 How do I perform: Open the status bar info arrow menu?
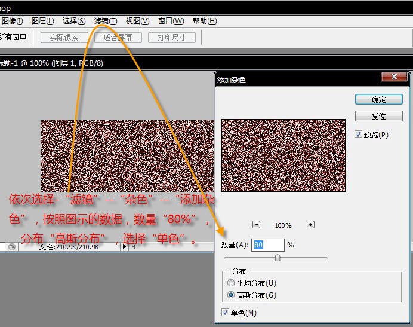124,247
